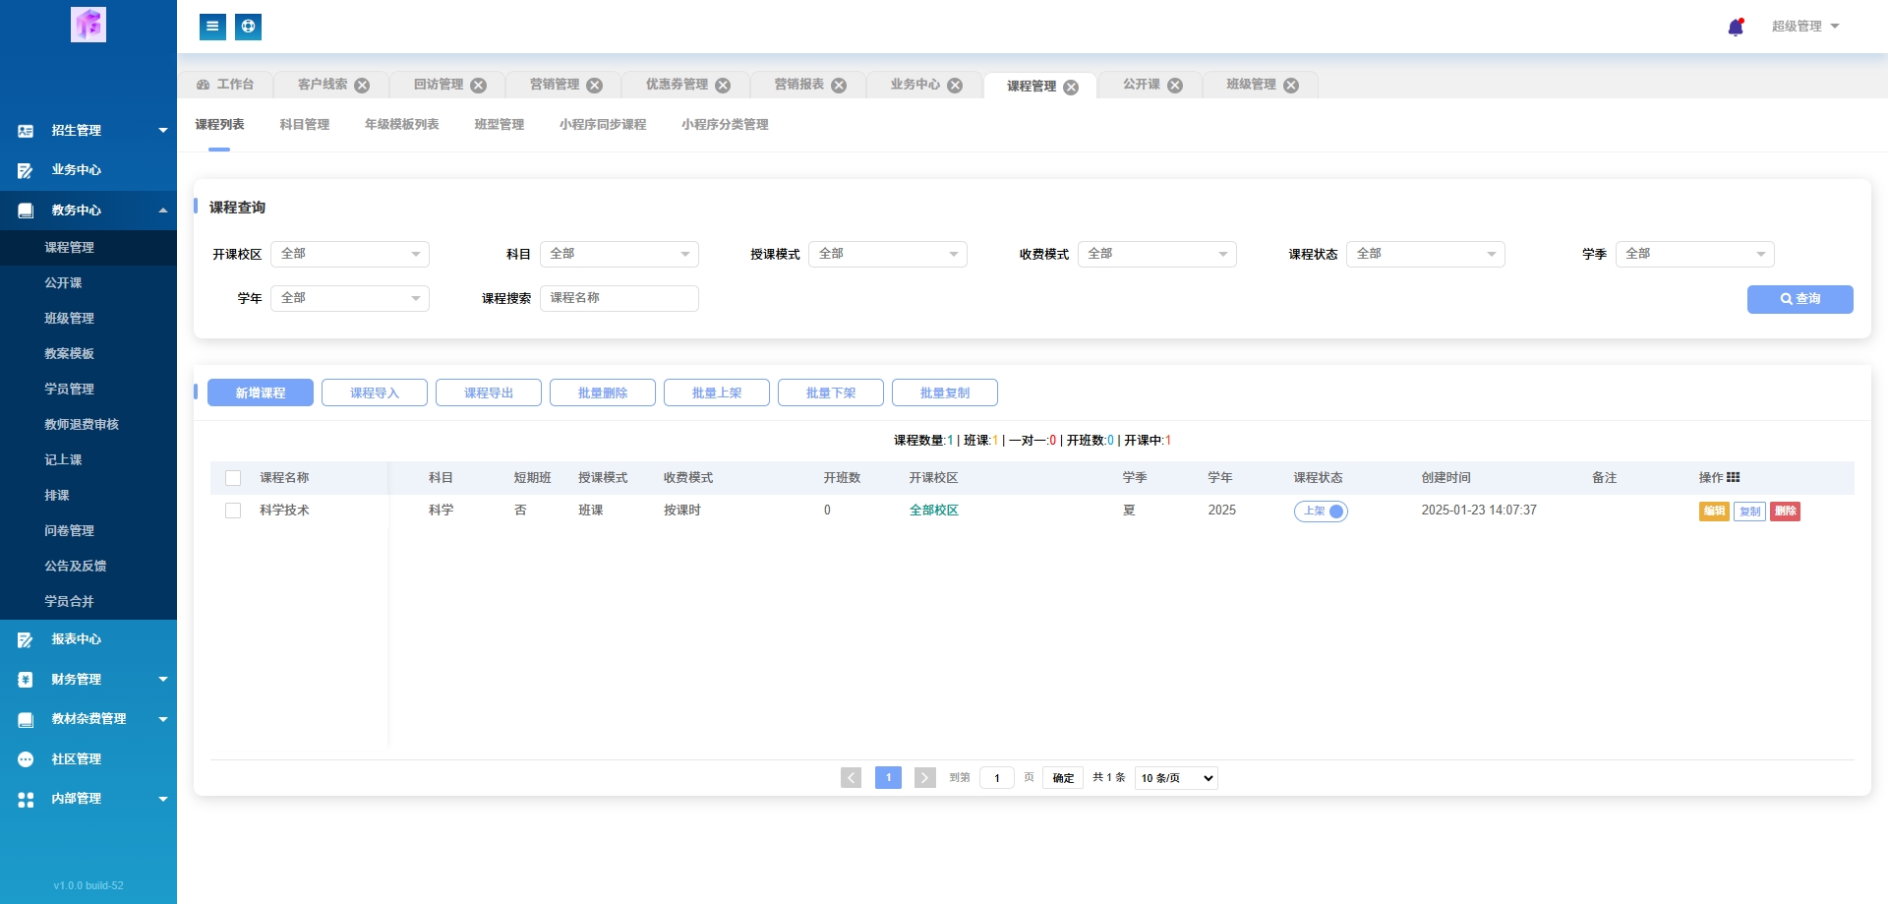Click the app logo in sidebar
Image resolution: width=1888 pixels, height=904 pixels.
click(x=88, y=25)
